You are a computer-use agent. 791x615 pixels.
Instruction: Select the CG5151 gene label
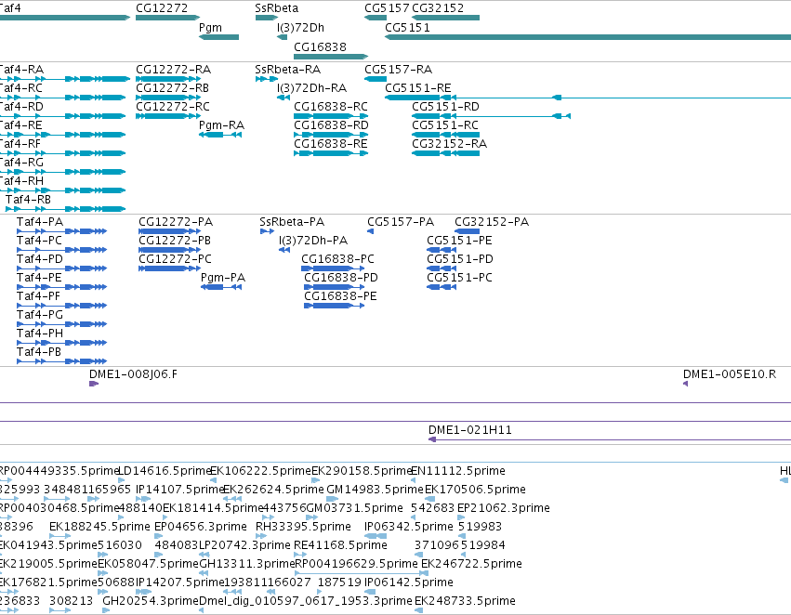tap(407, 28)
